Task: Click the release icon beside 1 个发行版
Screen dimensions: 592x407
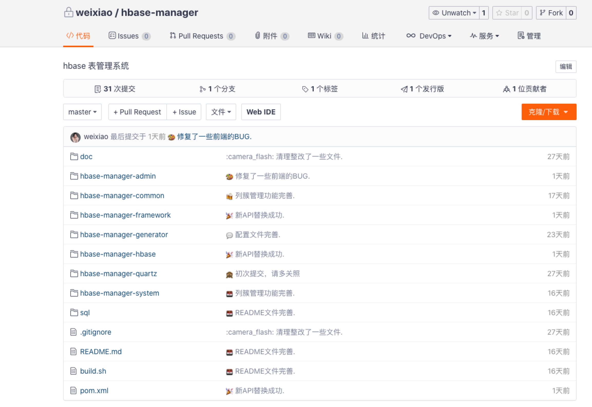Action: pyautogui.click(x=404, y=89)
